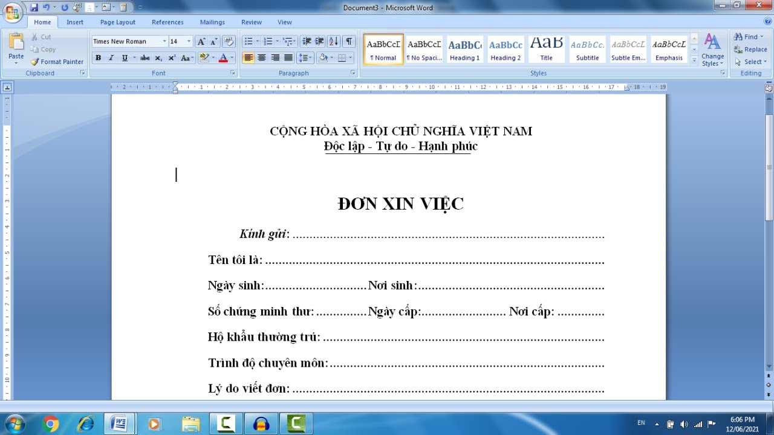Open Google Chrome from the taskbar
The image size is (774, 435).
click(51, 424)
